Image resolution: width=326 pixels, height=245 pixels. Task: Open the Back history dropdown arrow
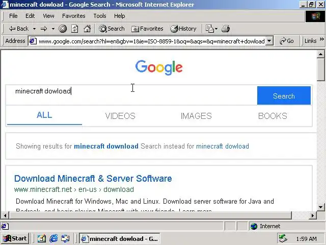[x=34, y=29]
